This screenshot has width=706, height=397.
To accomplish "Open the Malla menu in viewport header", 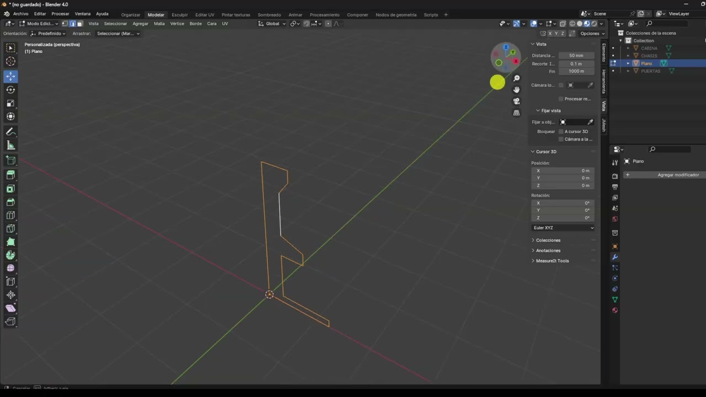I will click(x=159, y=24).
